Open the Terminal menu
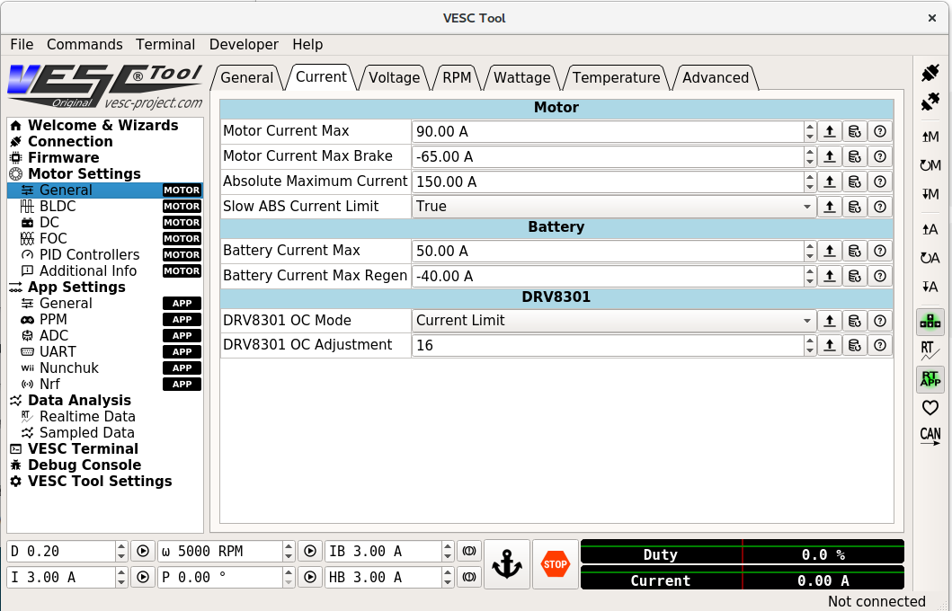This screenshot has height=611, width=952. tap(165, 44)
